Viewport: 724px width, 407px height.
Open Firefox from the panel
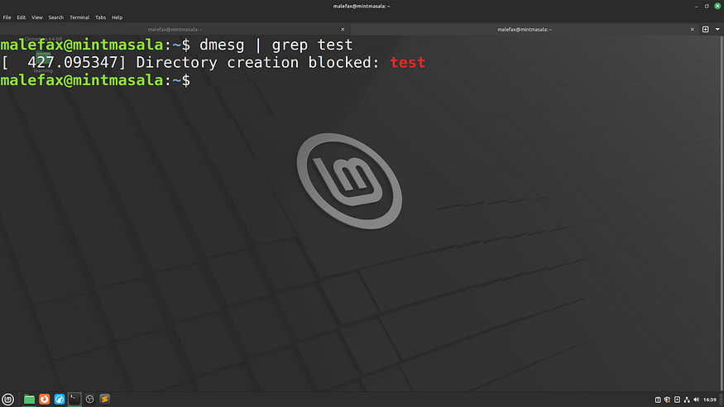point(45,400)
